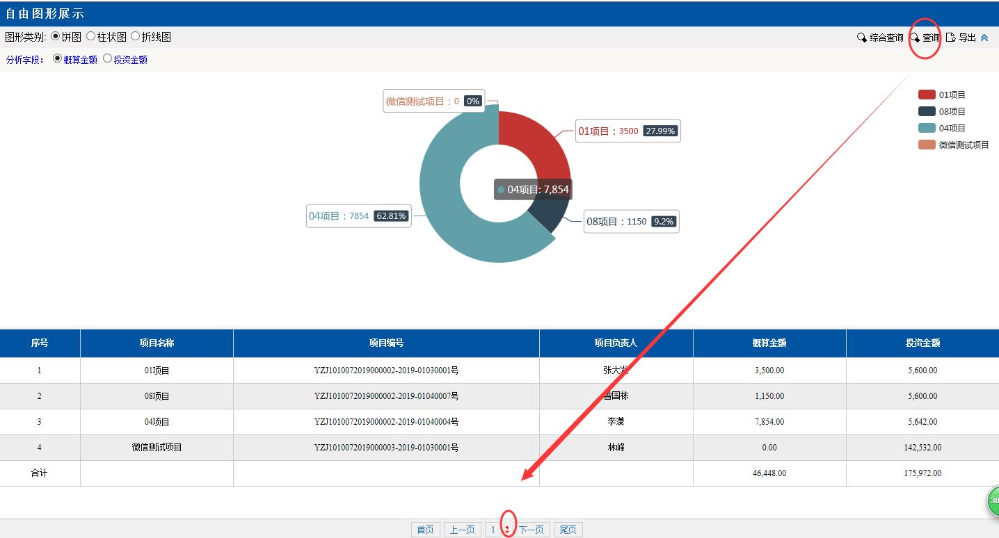Toggle 01项目 red legend swatch
This screenshot has height=538, width=999.
pos(927,95)
